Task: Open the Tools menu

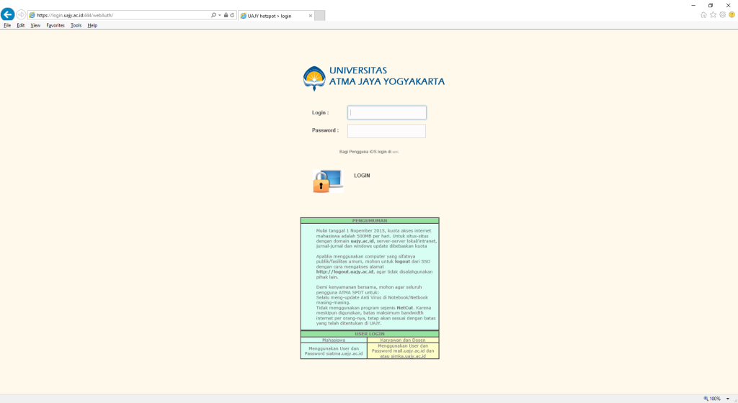Action: tap(76, 25)
